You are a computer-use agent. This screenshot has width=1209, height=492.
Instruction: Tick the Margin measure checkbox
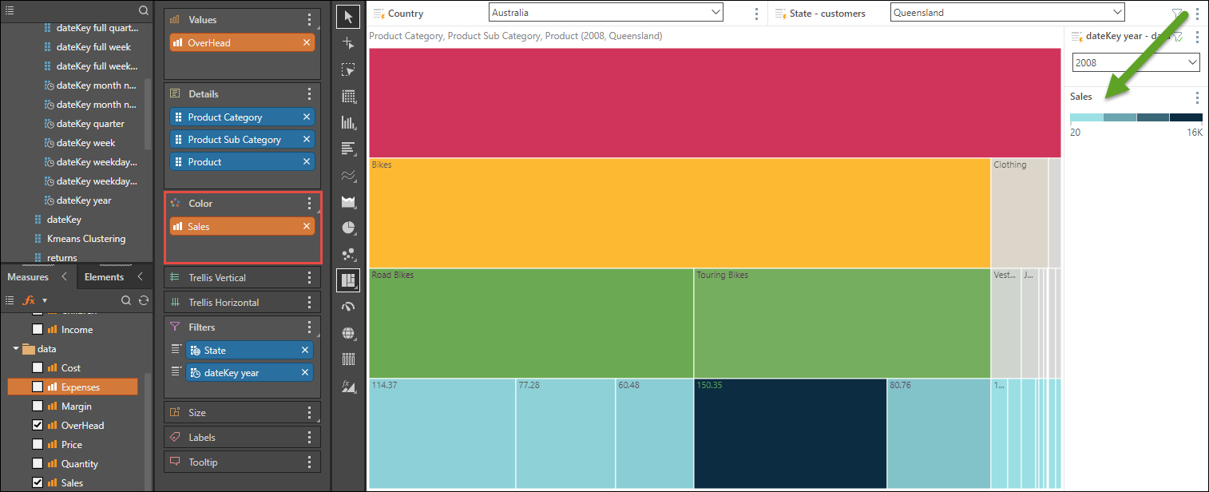pos(38,407)
